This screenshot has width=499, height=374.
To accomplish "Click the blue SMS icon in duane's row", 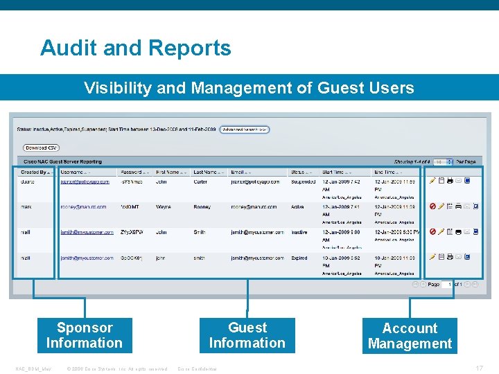I will [x=467, y=181].
